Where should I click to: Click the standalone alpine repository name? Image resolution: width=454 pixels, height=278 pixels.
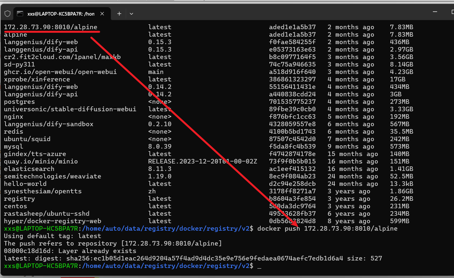tap(15, 35)
